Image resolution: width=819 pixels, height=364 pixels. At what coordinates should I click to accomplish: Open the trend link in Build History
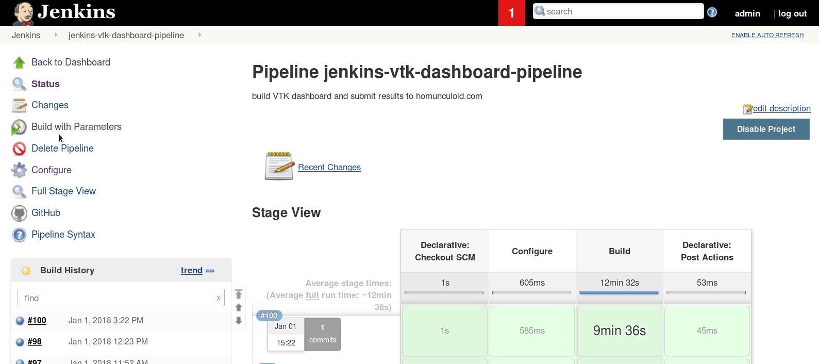coord(191,271)
